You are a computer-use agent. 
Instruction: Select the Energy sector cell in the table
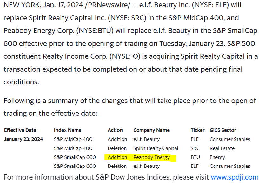(217, 157)
